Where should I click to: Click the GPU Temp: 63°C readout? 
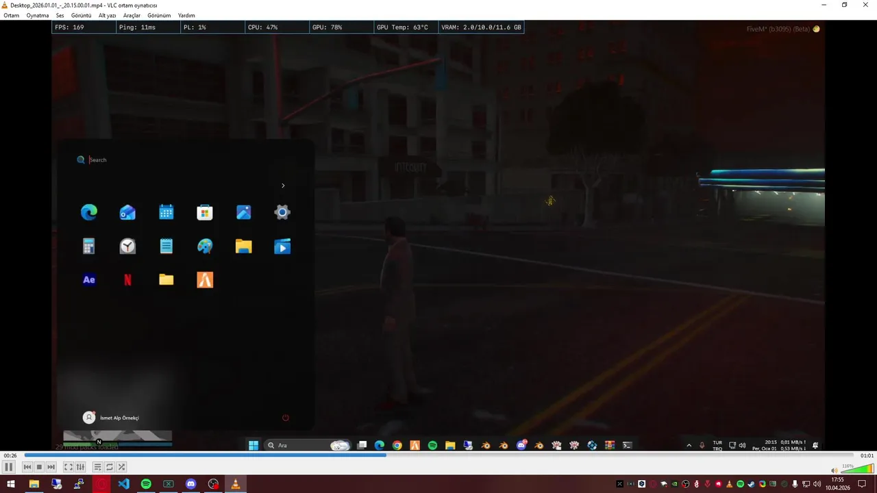tap(405, 27)
